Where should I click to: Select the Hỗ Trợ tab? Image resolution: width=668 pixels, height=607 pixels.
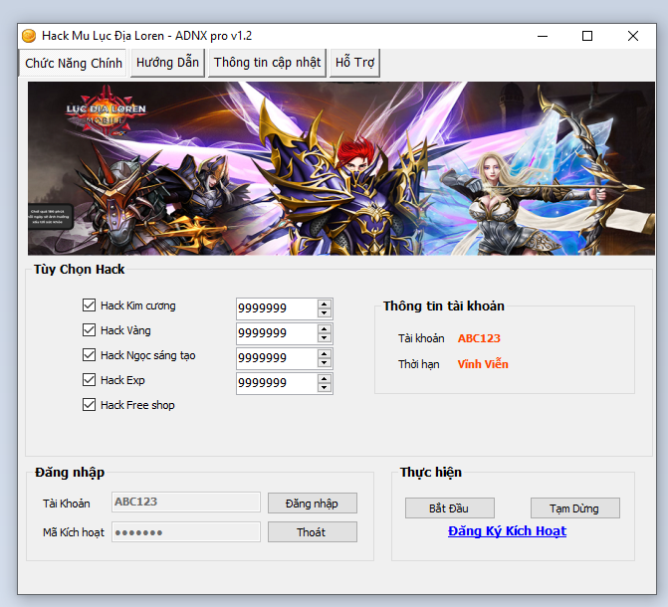coord(354,63)
